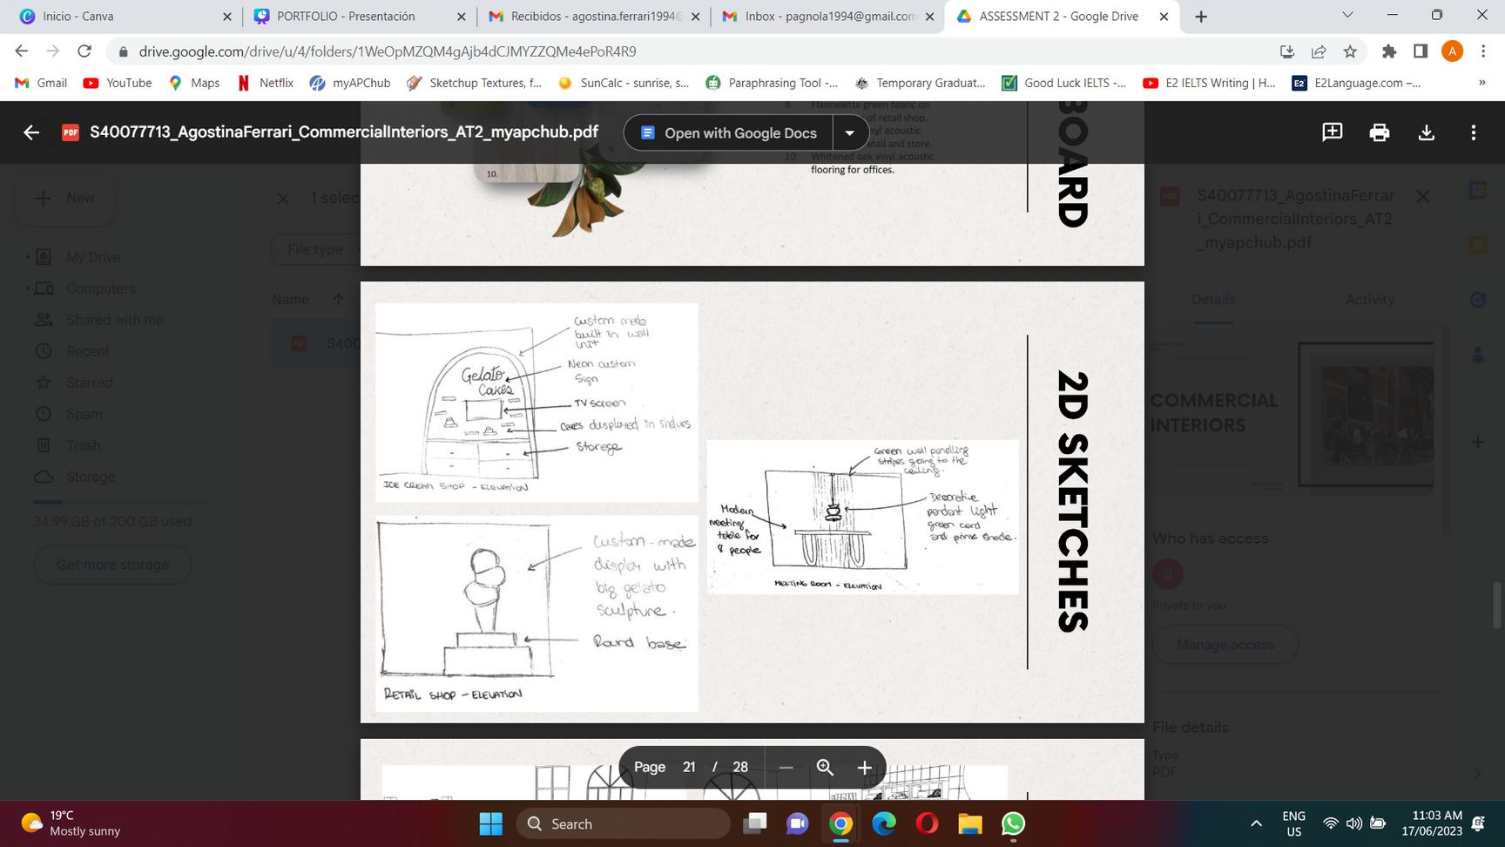Screen dimensions: 1505x847
Task: Open WhatsApp from the taskbar
Action: point(1013,823)
